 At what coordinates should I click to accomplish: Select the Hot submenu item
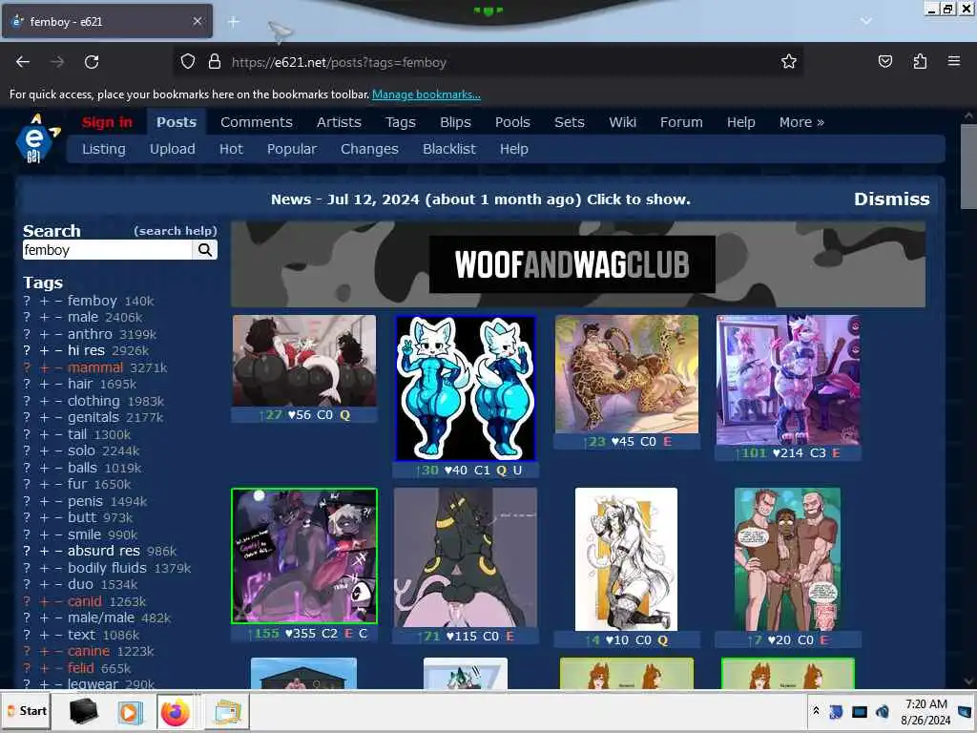click(231, 149)
